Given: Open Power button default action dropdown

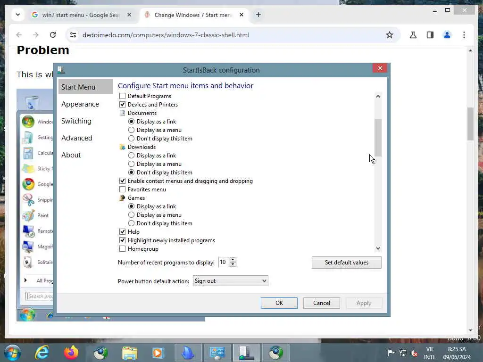Looking at the screenshot, I should 230,281.
